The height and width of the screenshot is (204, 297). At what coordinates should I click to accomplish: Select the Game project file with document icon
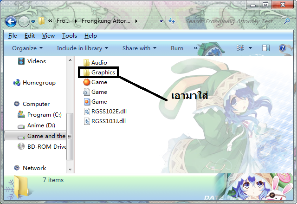click(x=95, y=102)
